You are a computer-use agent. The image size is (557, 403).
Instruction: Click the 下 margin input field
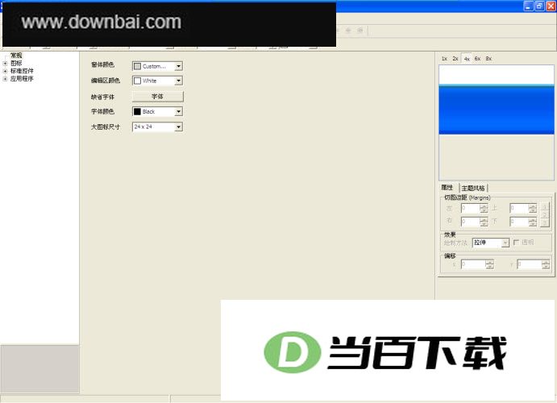[x=519, y=222]
